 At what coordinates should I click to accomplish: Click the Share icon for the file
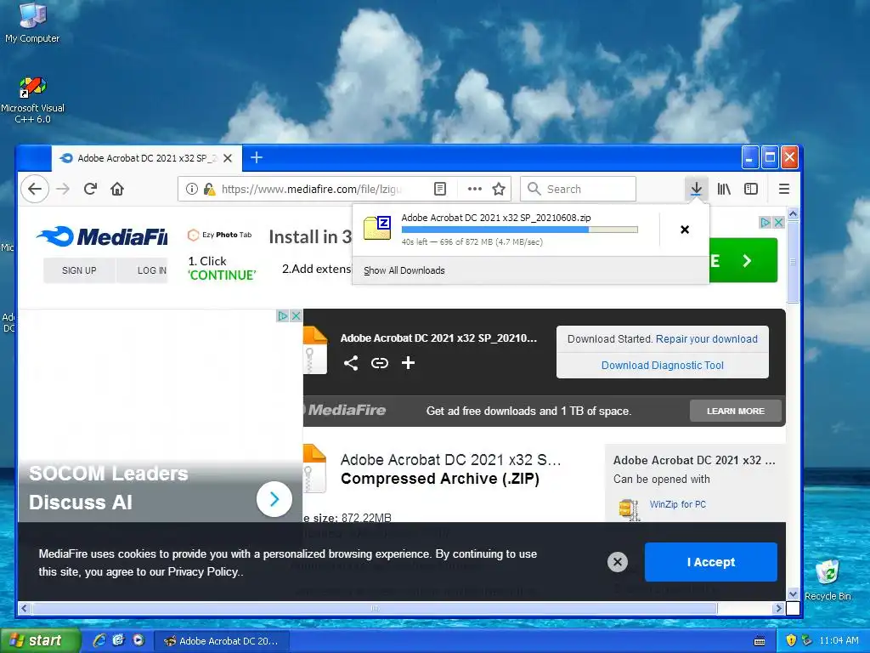351,363
